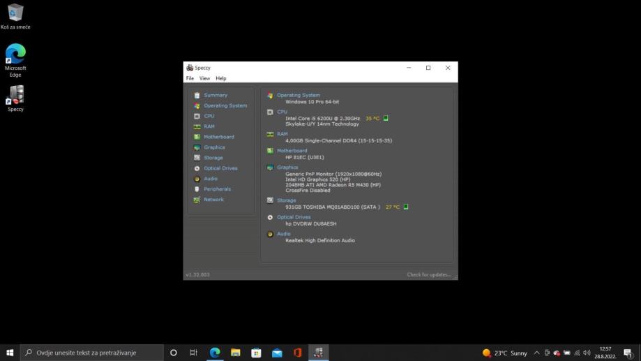Select Operating System in the sidebar
Image resolution: width=641 pixels, height=361 pixels.
click(225, 105)
